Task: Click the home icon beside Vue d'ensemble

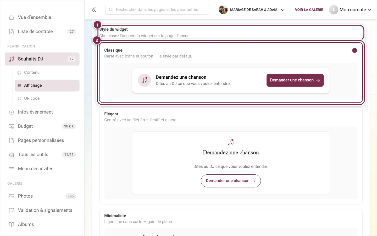Action: coord(12,17)
